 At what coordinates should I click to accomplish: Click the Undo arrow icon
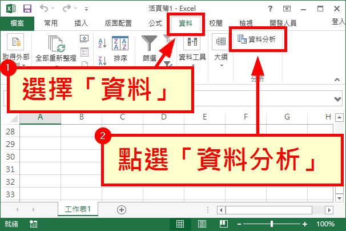click(44, 9)
